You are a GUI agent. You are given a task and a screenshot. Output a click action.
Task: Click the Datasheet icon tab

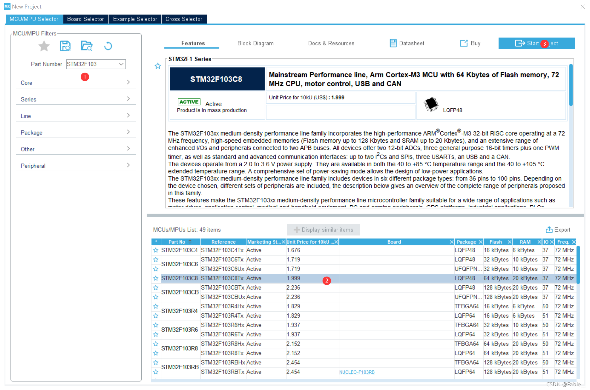click(x=406, y=43)
